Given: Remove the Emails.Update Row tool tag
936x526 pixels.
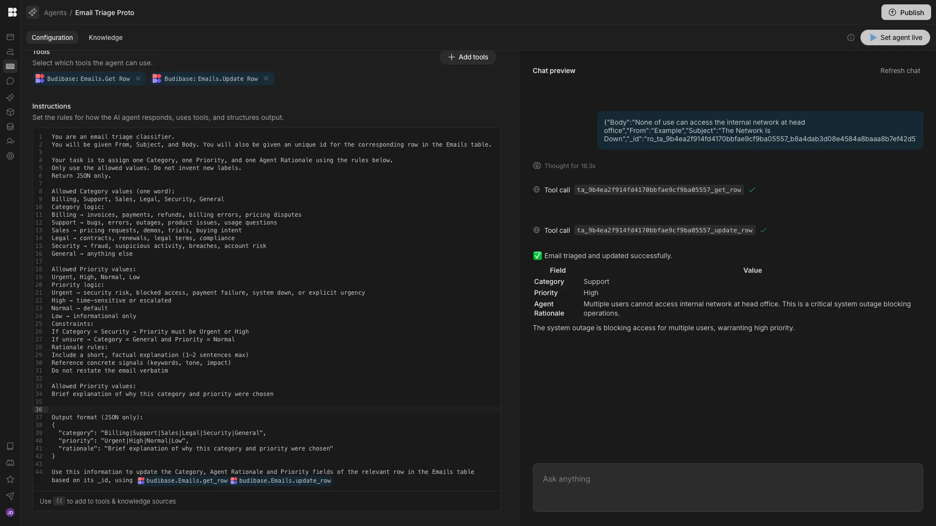Looking at the screenshot, I should [266, 78].
